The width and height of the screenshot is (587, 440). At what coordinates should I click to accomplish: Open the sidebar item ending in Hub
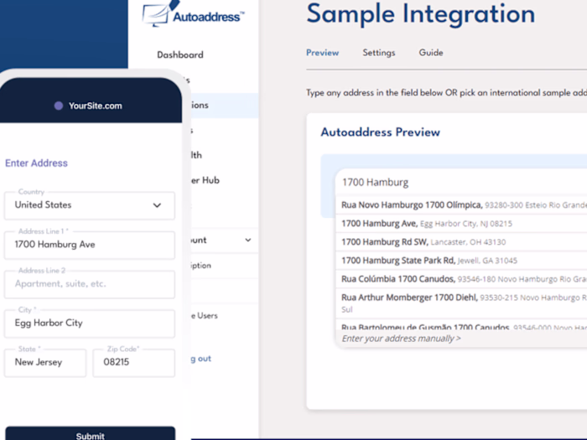point(205,180)
